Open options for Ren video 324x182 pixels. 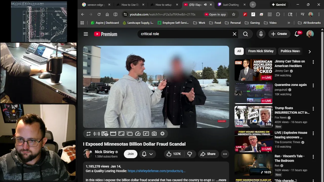tap(313, 157)
